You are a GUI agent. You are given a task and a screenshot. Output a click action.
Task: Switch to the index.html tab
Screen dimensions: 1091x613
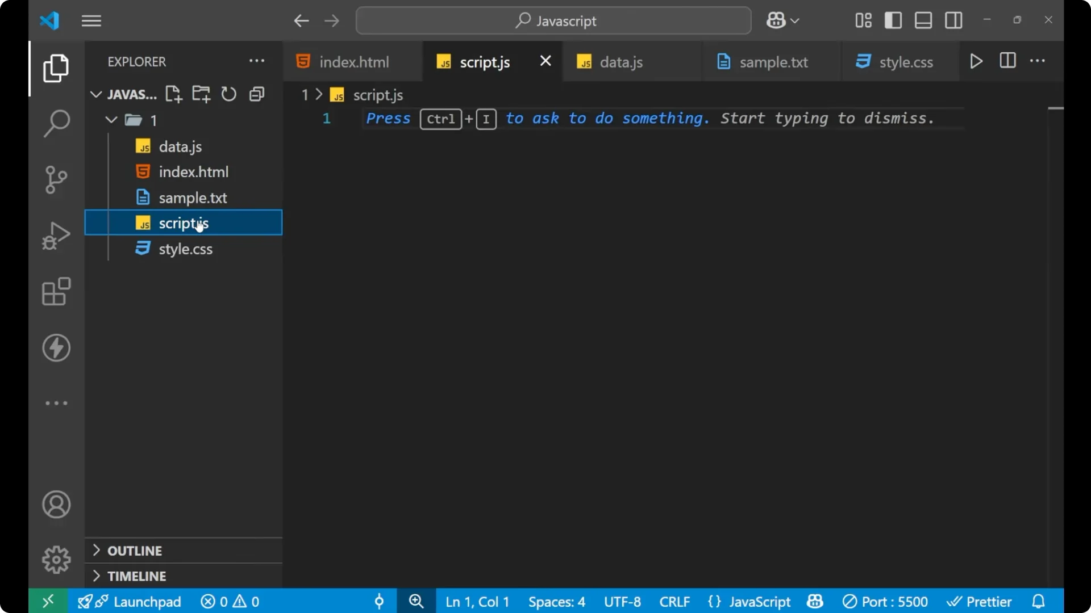[353, 61]
